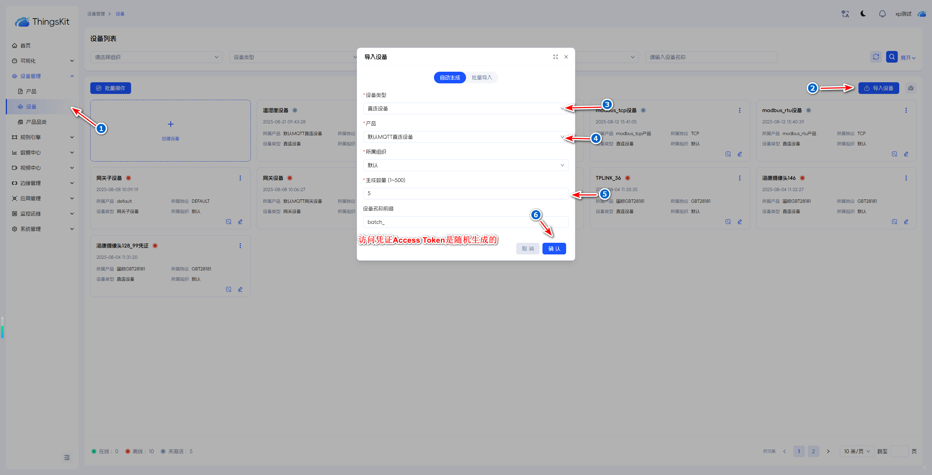Screen dimensions: 932x475
Task: Click edit pencil icon on TPLINK_36 card
Action: (739, 222)
